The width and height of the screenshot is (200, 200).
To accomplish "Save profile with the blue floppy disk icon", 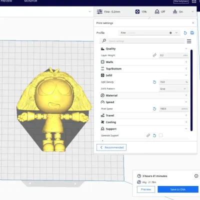I will [192, 32].
